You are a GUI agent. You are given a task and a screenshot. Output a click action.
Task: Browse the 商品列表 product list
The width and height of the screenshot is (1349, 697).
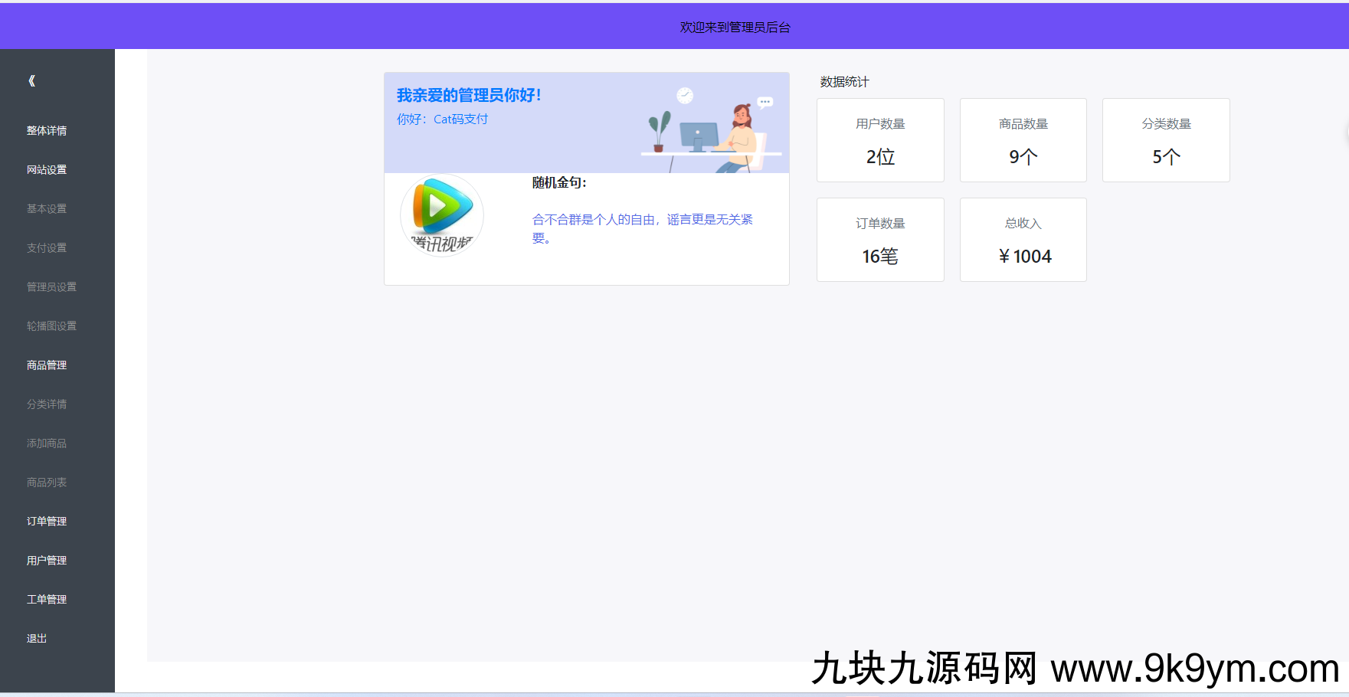coord(46,482)
